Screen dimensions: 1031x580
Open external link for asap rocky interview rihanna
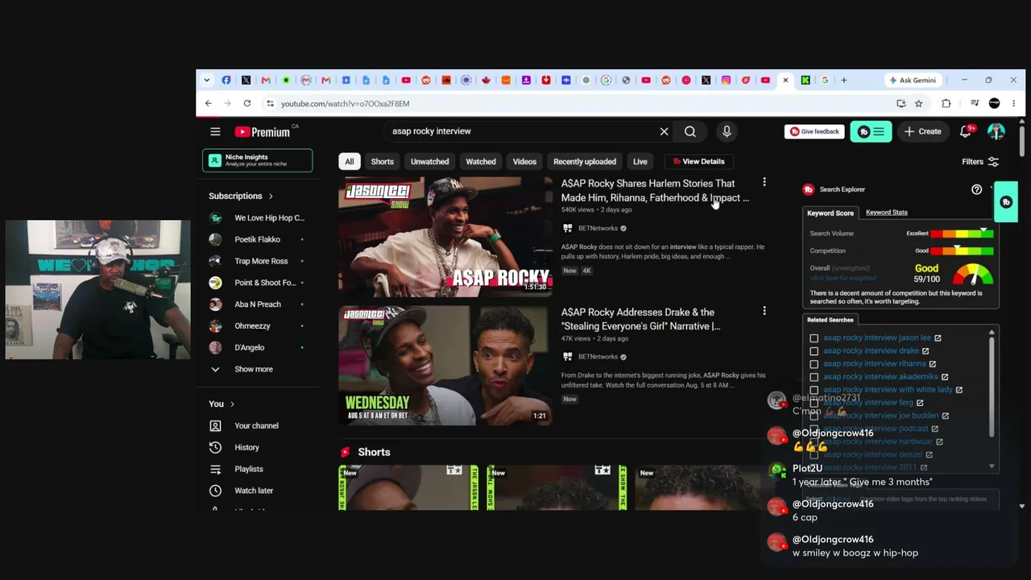coord(933,364)
